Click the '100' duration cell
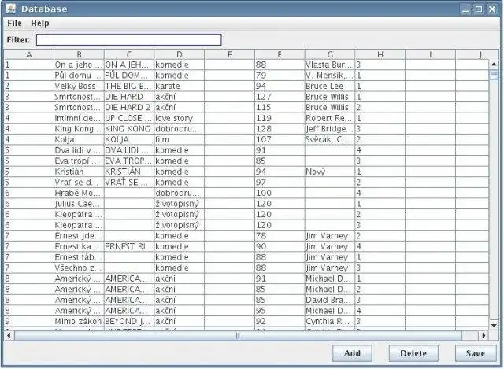 pyautogui.click(x=280, y=193)
